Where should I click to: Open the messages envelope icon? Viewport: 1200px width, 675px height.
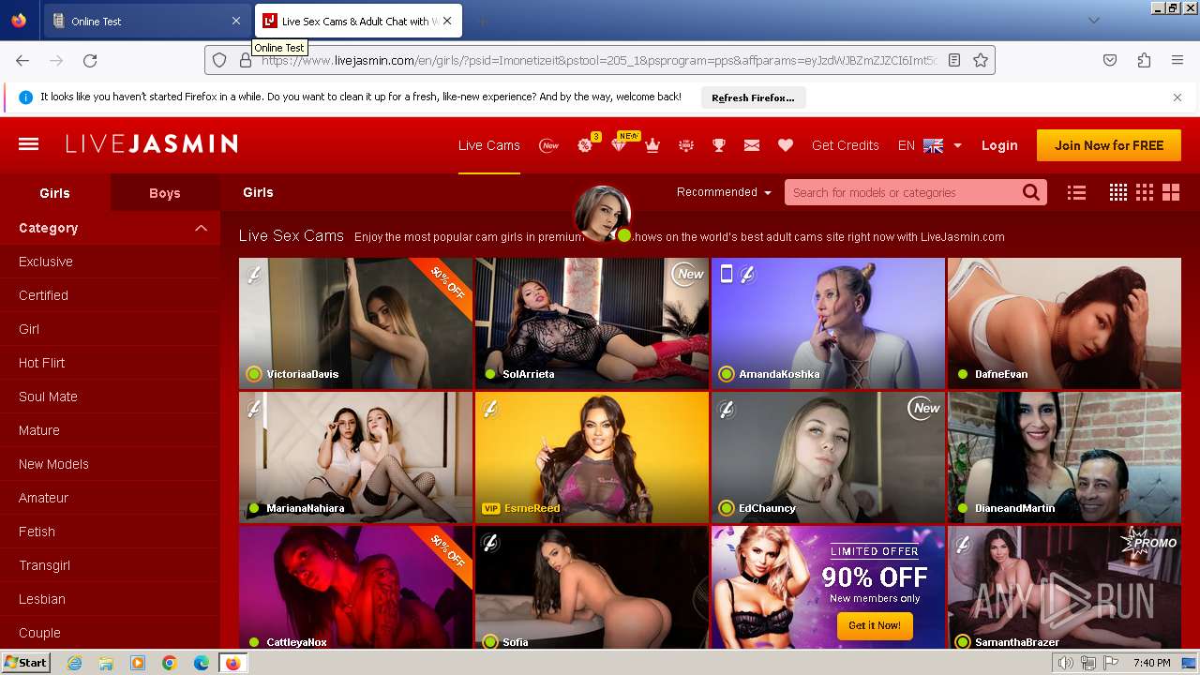[x=752, y=145]
